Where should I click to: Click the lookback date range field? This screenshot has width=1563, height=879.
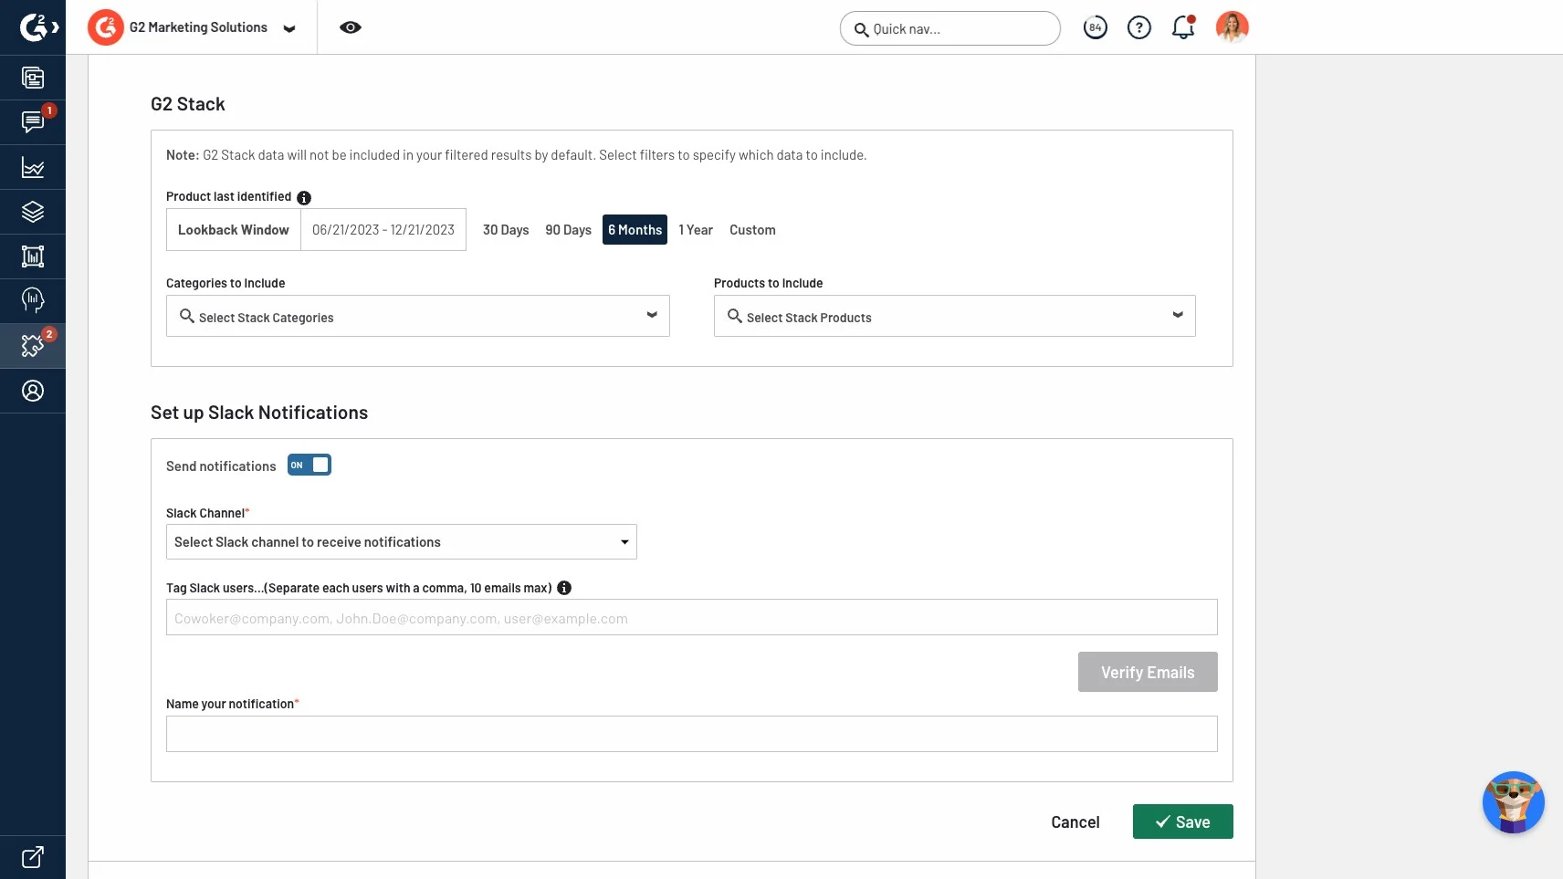point(383,230)
